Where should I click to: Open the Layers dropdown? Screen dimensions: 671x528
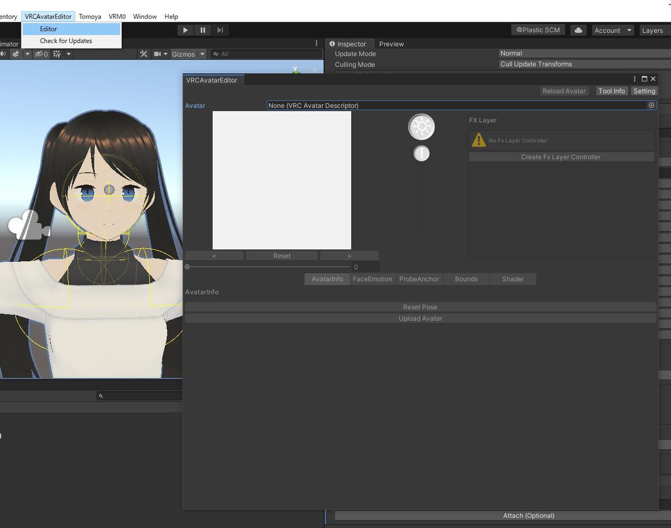click(x=654, y=30)
